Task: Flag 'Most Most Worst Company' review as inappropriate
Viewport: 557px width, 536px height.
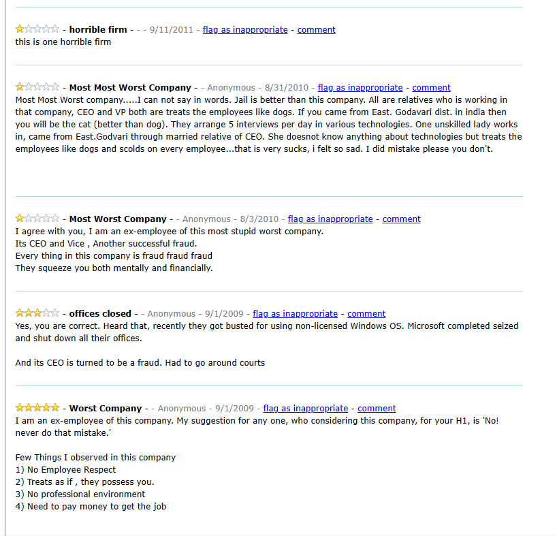Action: pos(360,88)
